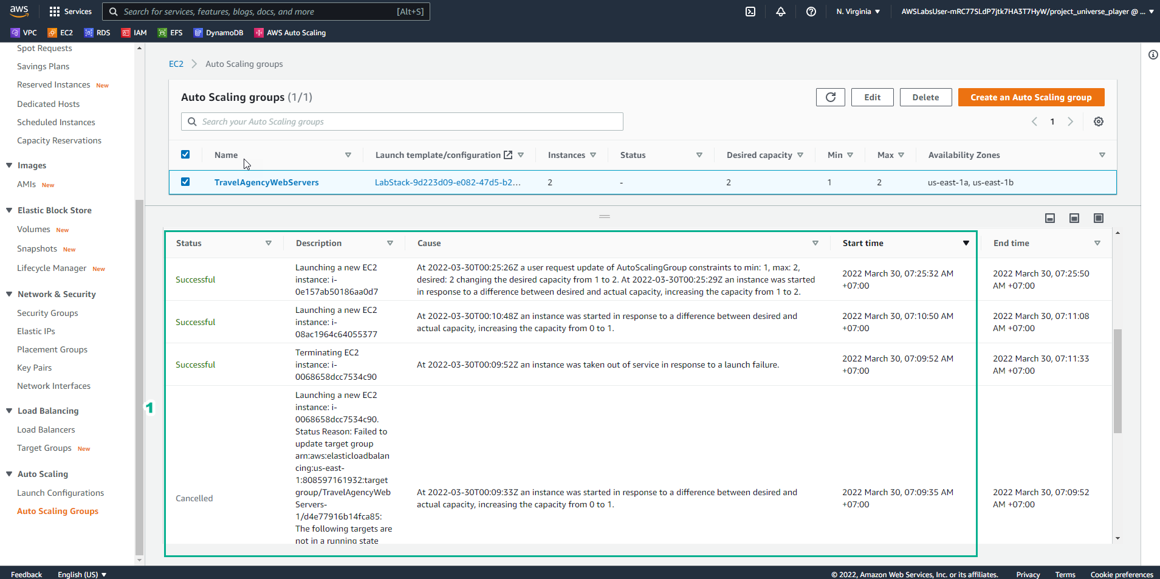This screenshot has width=1160, height=579.
Task: Open the VPC shortcut in favorites bar
Action: point(24,33)
